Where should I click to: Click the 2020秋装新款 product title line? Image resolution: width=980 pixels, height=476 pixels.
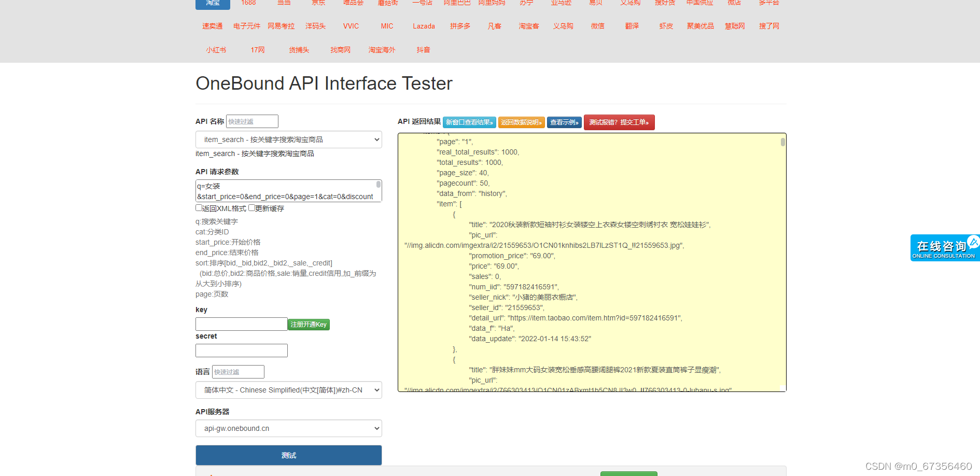pyautogui.click(x=590, y=225)
